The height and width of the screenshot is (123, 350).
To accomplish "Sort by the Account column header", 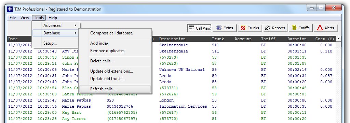I will (x=243, y=39).
